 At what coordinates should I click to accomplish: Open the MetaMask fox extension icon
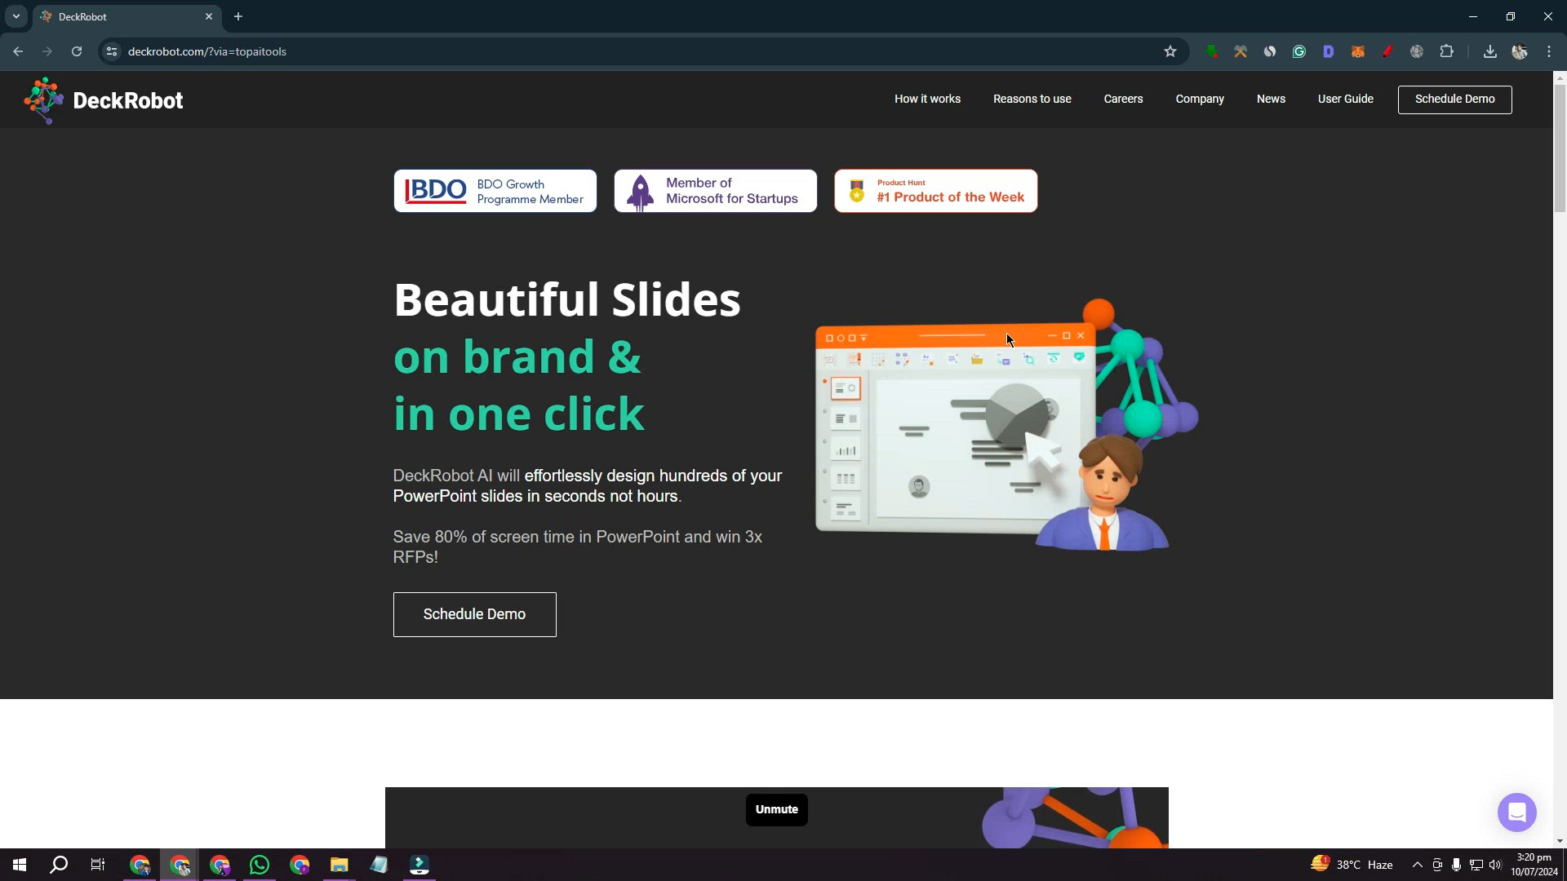coord(1357,51)
